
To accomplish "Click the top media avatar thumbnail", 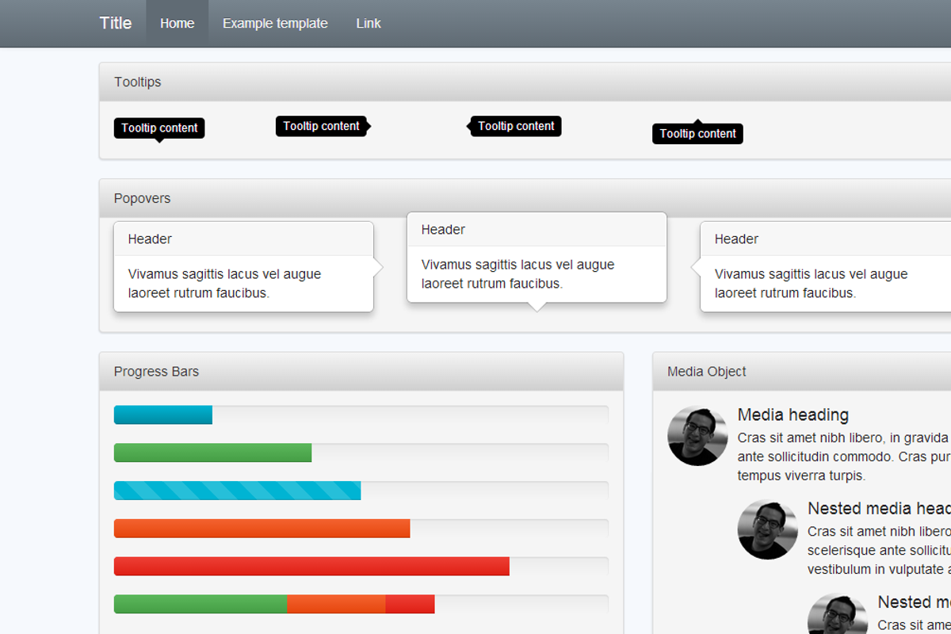I will [697, 435].
